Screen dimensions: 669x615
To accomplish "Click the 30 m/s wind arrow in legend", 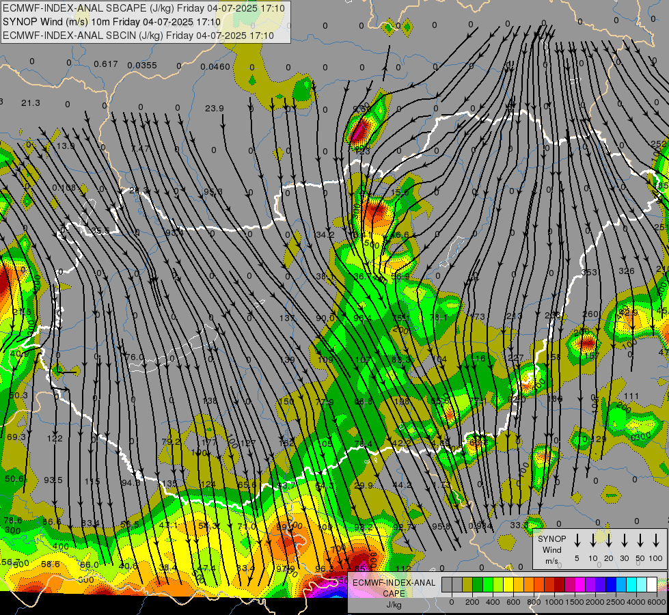I will (624, 541).
